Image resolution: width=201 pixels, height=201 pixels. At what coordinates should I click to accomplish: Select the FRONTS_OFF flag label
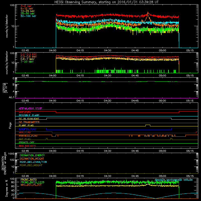pos(27,142)
